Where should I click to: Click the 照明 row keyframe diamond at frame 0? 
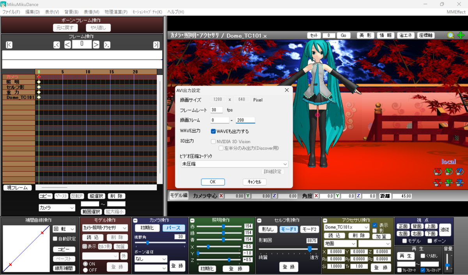click(39, 82)
